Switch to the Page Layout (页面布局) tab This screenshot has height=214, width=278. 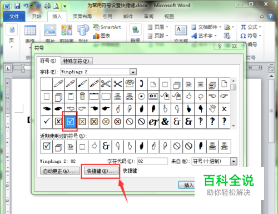[x=82, y=17]
